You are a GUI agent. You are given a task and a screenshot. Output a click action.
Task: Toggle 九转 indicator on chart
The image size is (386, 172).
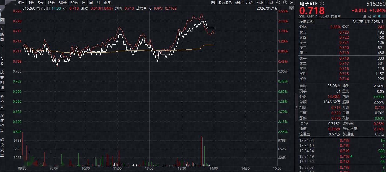249,3
